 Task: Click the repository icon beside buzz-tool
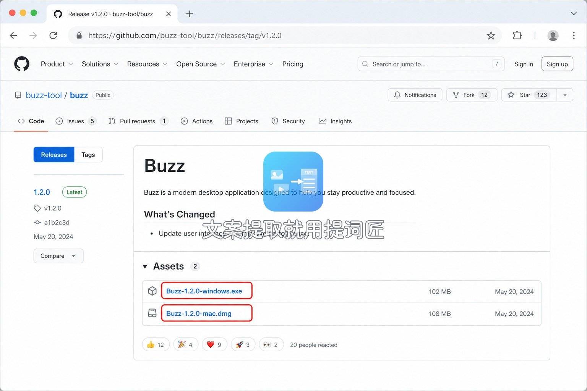point(18,95)
